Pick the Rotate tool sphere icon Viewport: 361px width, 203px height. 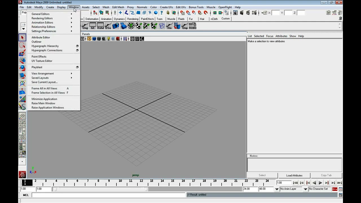click(22, 68)
